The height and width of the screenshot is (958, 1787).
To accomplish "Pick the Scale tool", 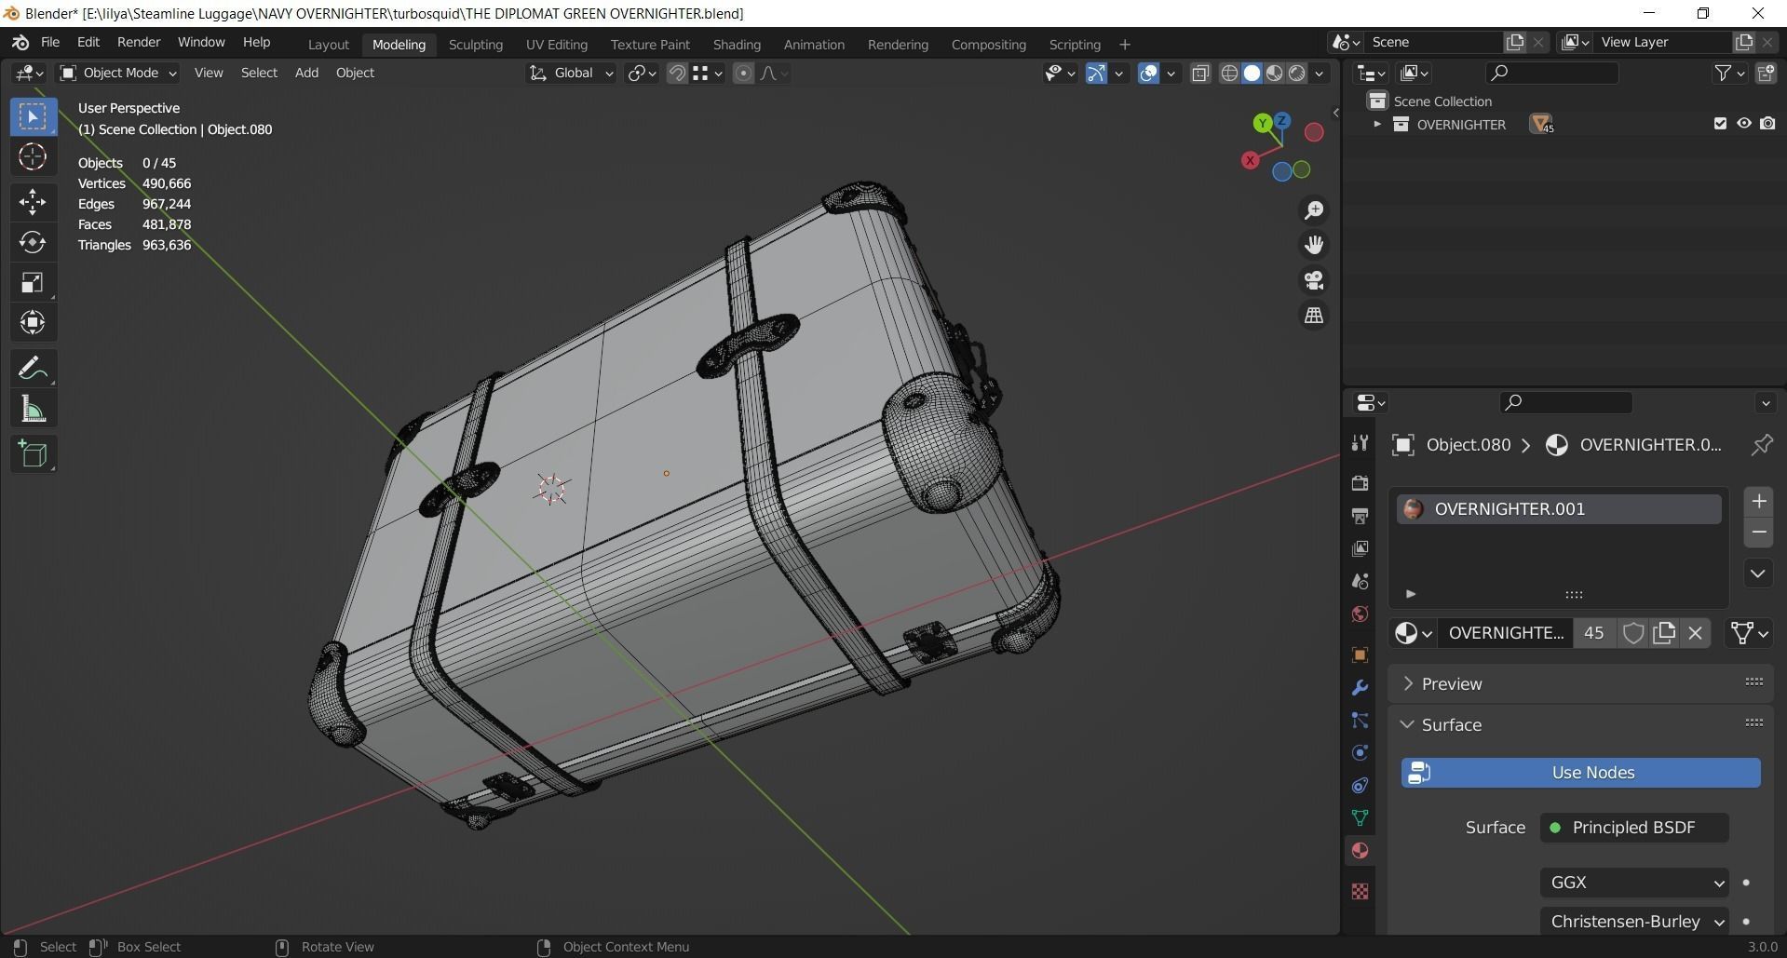I will [x=33, y=282].
